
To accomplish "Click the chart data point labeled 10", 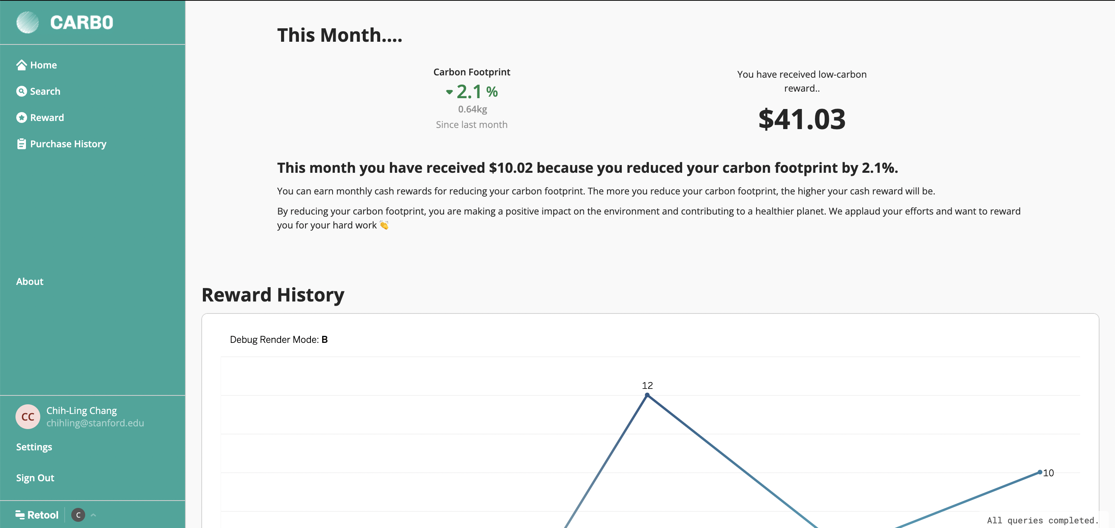I will [x=1040, y=472].
